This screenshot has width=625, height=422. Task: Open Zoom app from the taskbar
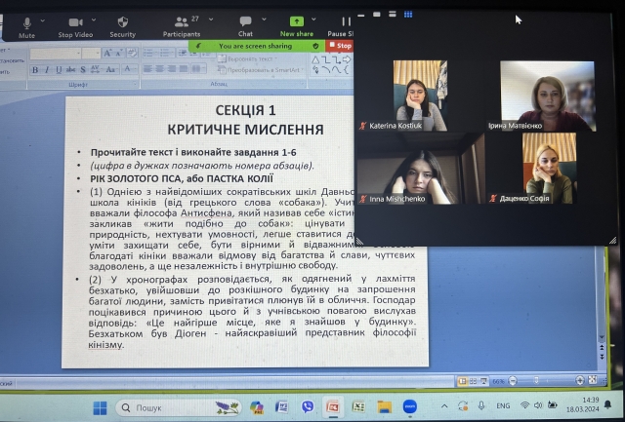click(x=410, y=406)
